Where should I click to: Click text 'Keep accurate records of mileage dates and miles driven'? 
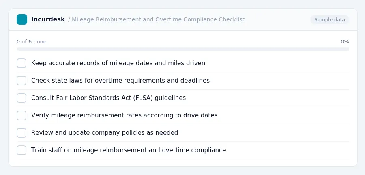[118, 63]
